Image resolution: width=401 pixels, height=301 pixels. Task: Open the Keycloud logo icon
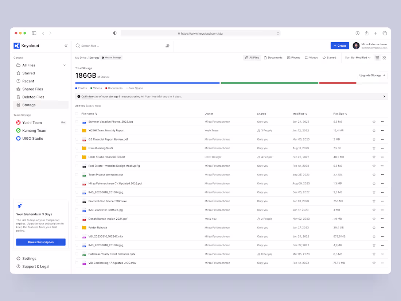point(16,46)
